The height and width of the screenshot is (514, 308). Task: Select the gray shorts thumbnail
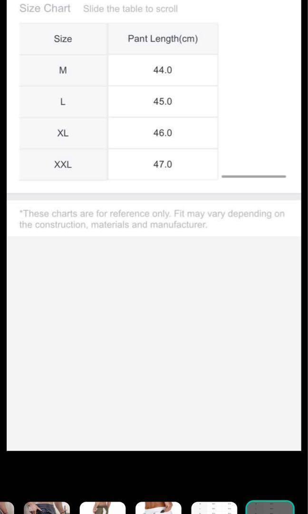point(47,508)
